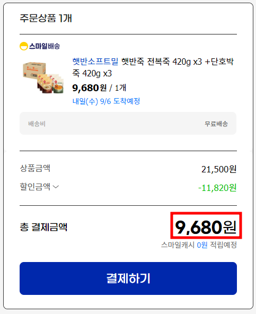Click the 주문상품 1개 heading
This screenshot has height=314, width=256.
pyautogui.click(x=46, y=18)
